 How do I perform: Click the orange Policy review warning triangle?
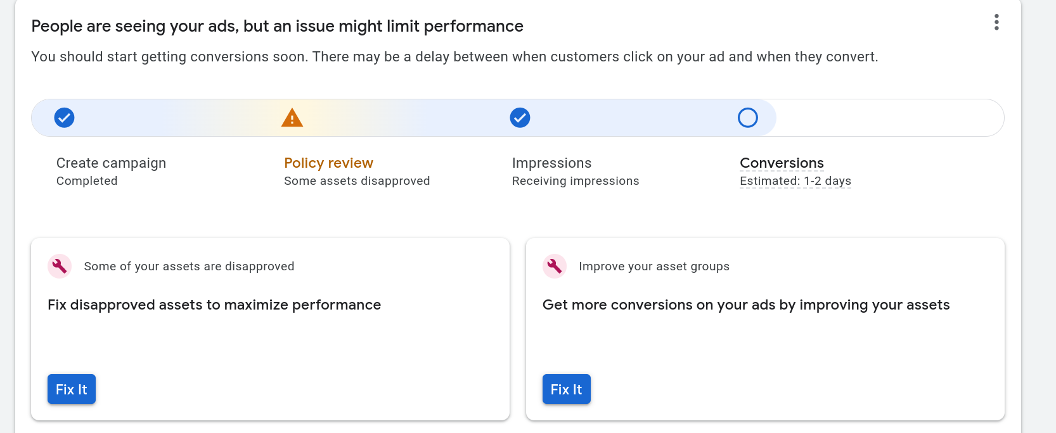tap(292, 118)
